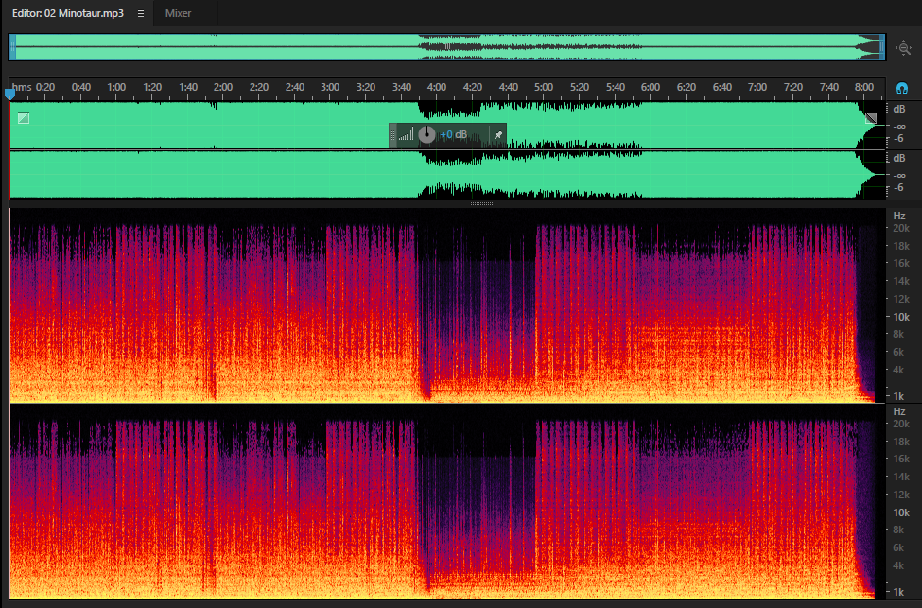The image size is (922, 608).
Task: Click the 8:00 mark on time ruler
Action: pos(863,87)
